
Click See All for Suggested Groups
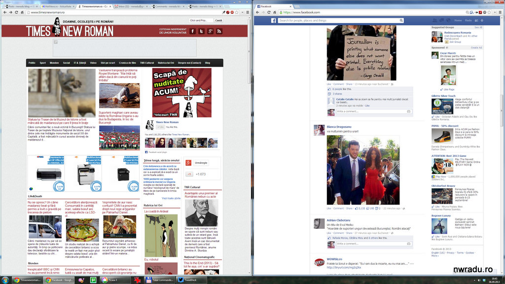click(478, 28)
